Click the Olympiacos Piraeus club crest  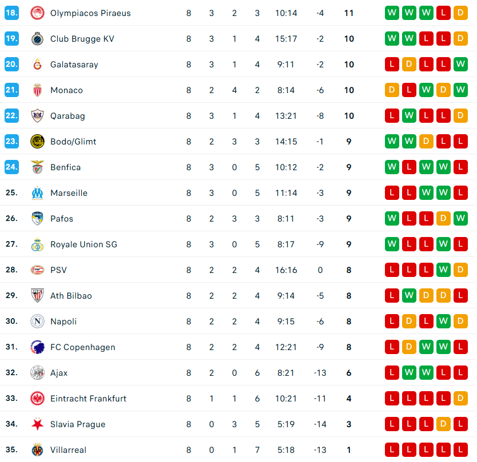click(37, 13)
